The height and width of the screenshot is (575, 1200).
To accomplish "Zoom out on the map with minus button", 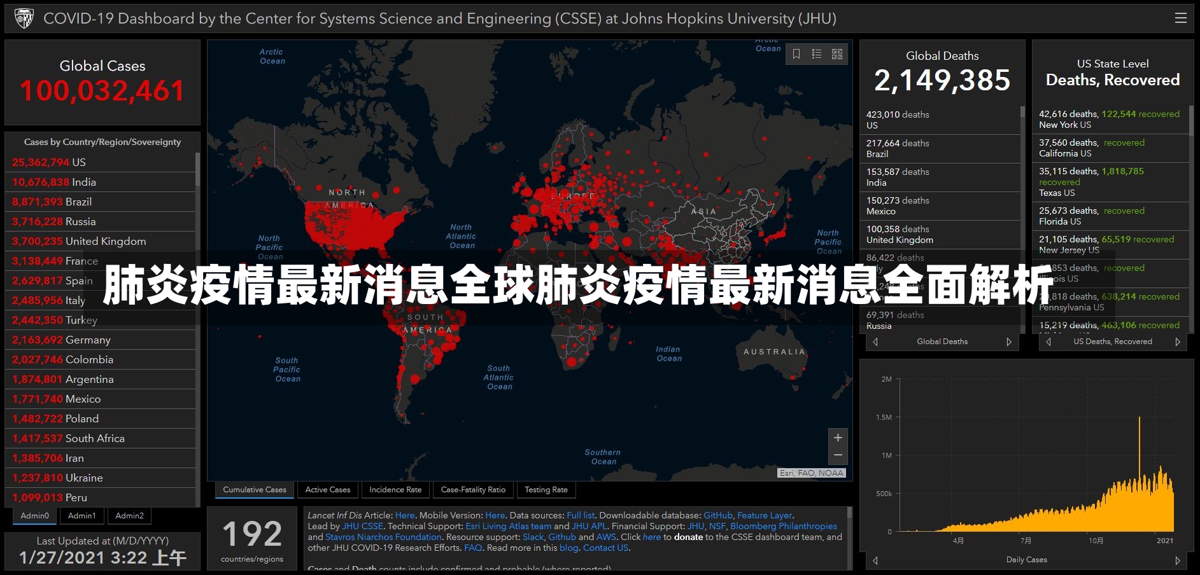I will click(x=838, y=455).
